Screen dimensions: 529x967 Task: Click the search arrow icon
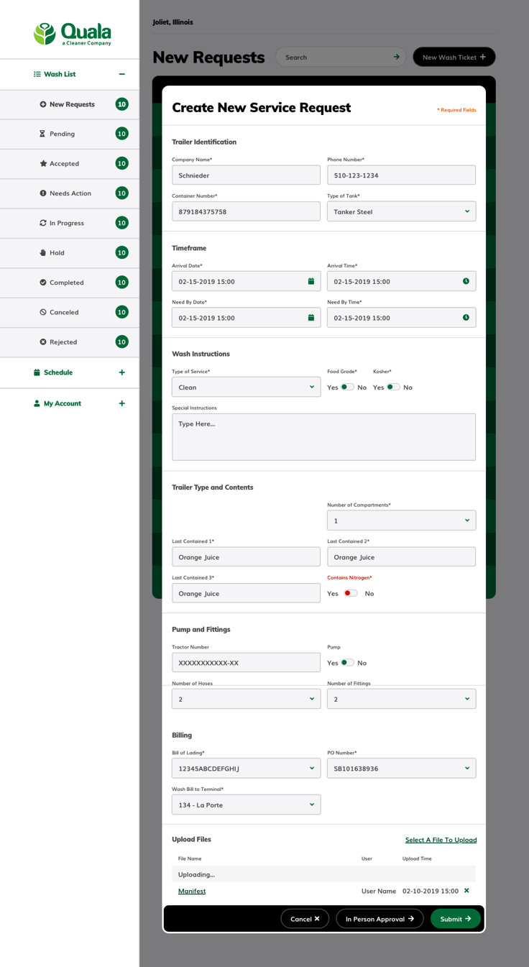(x=396, y=57)
